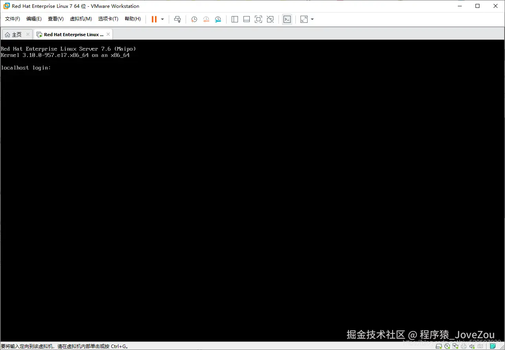The height and width of the screenshot is (350, 505).
Task: Open the 文件(F) menu
Action: (12, 19)
